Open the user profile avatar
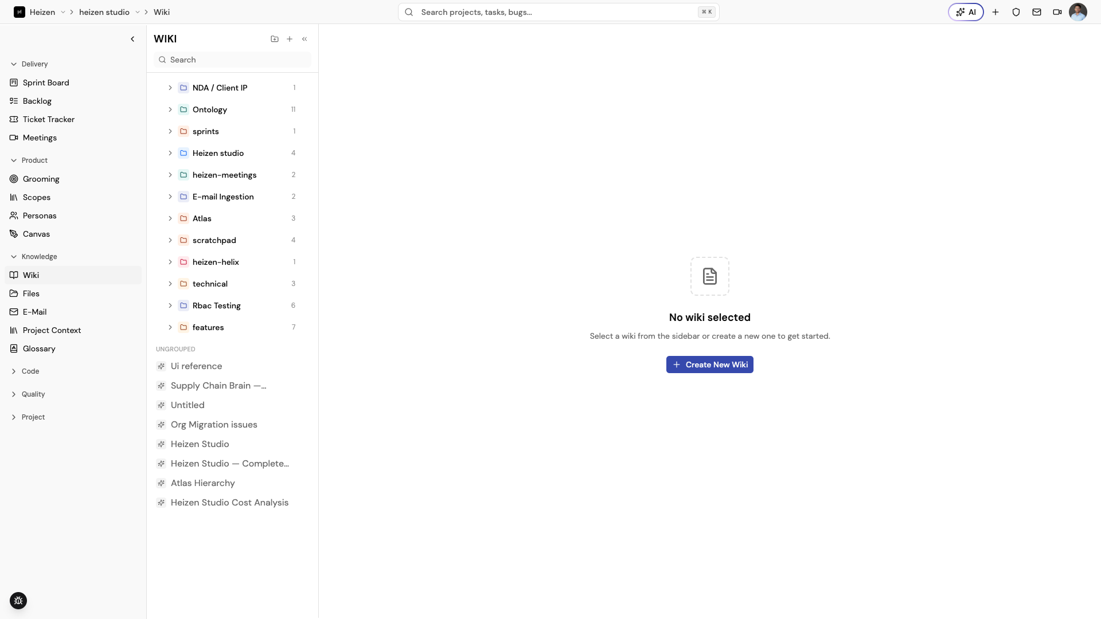This screenshot has width=1101, height=619. pyautogui.click(x=1078, y=12)
